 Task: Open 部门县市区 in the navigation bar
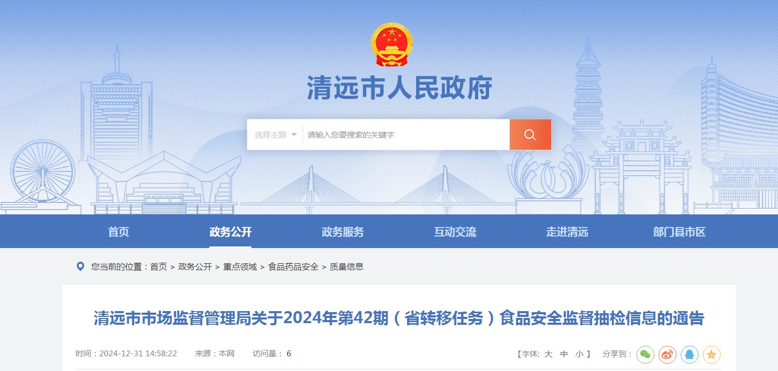coord(679,232)
